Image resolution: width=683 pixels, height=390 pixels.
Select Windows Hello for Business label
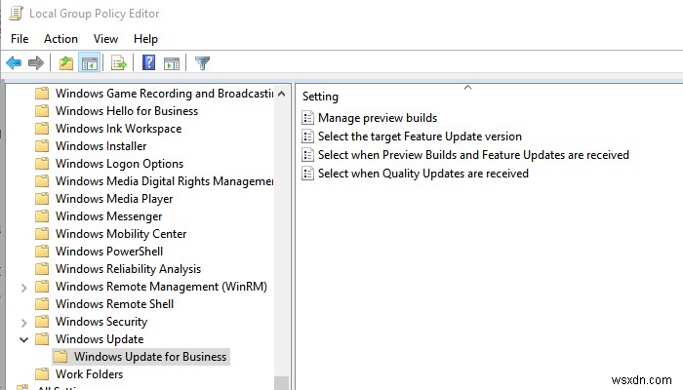tap(127, 110)
